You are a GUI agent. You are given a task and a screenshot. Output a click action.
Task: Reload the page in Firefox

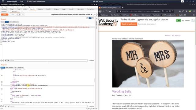coord(107,11)
